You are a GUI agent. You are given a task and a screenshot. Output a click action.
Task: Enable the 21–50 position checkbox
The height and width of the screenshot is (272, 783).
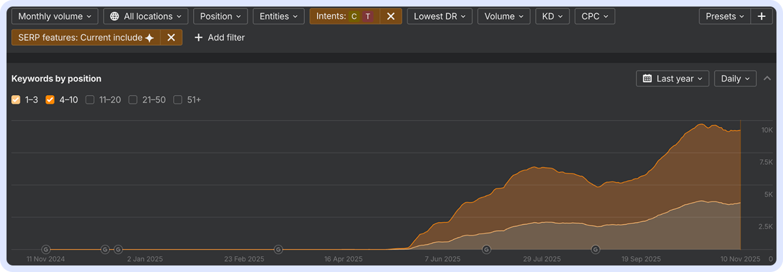(x=133, y=100)
